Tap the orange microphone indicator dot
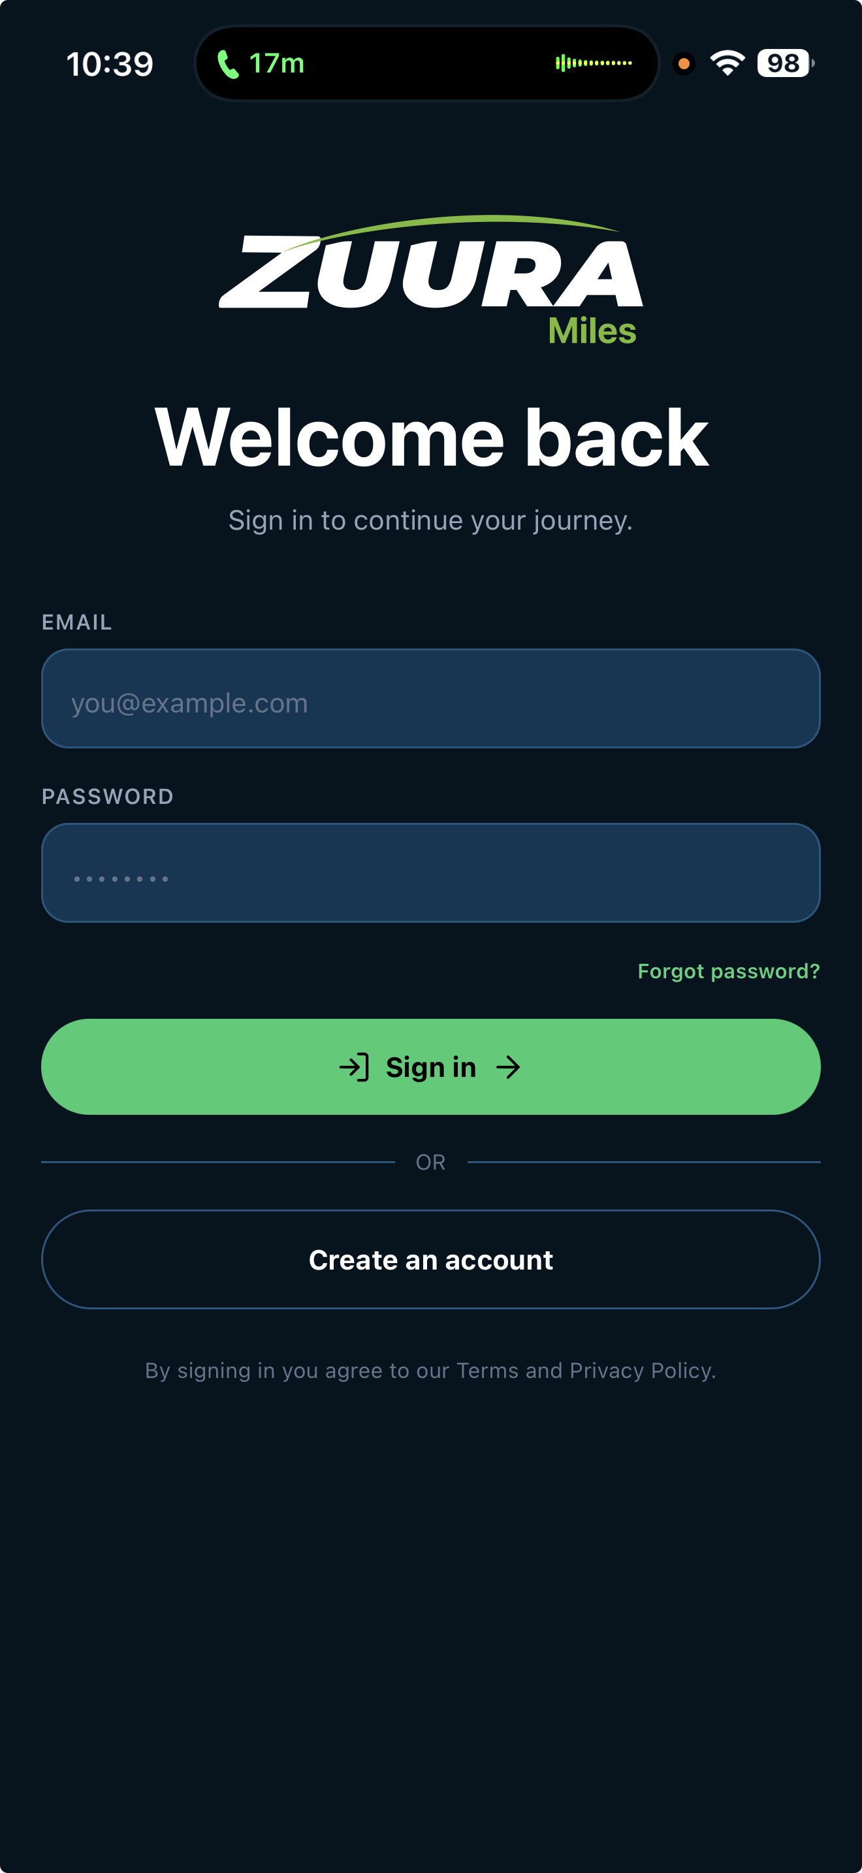 click(683, 64)
